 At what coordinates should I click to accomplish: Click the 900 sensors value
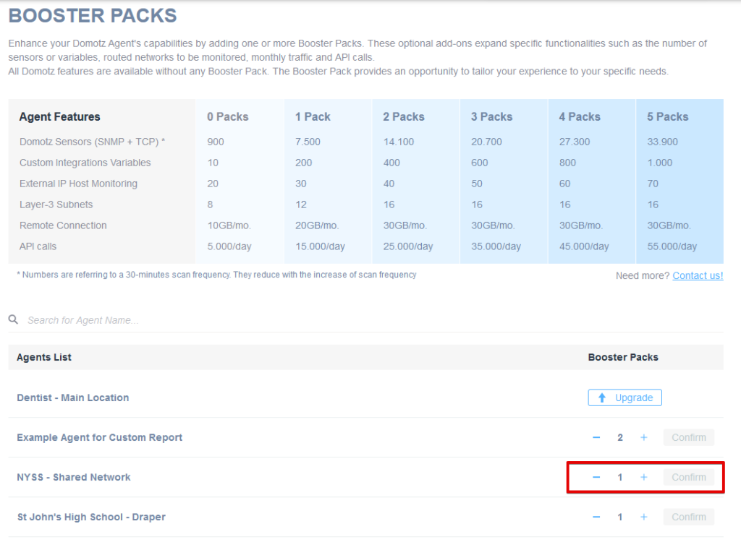pyautogui.click(x=216, y=142)
